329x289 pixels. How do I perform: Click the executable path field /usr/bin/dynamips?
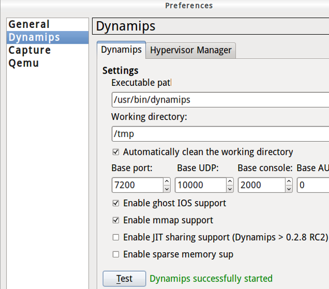(x=220, y=99)
